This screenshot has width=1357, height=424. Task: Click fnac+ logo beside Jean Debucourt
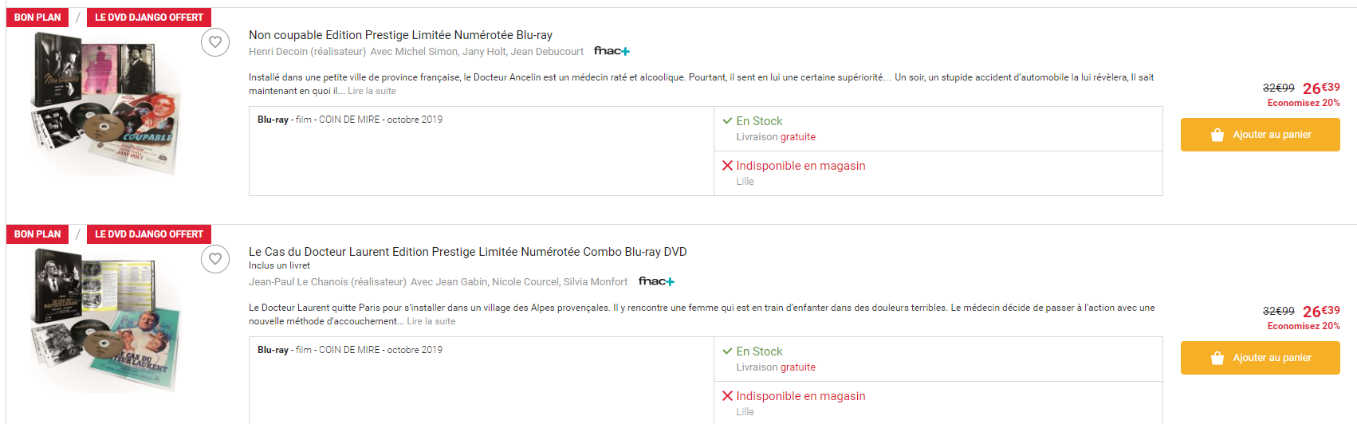612,51
